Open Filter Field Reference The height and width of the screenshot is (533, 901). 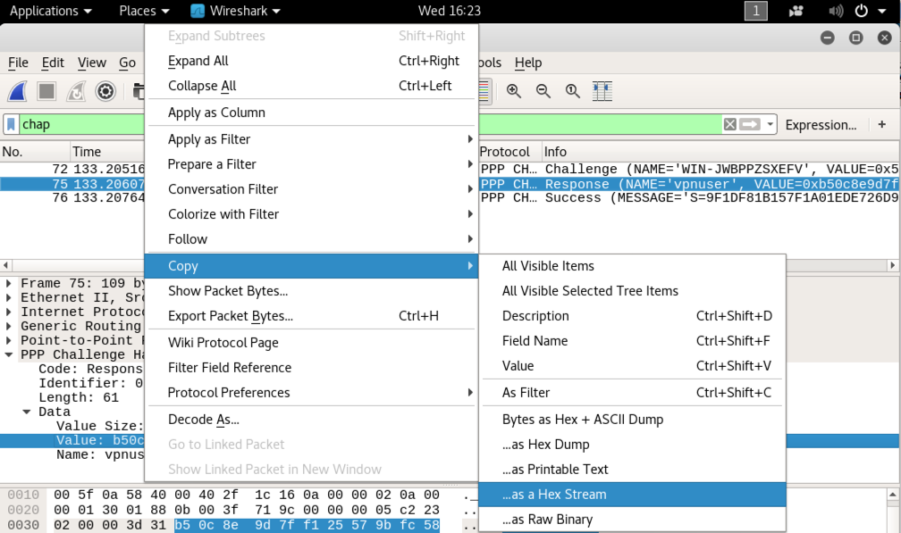[x=312, y=368]
